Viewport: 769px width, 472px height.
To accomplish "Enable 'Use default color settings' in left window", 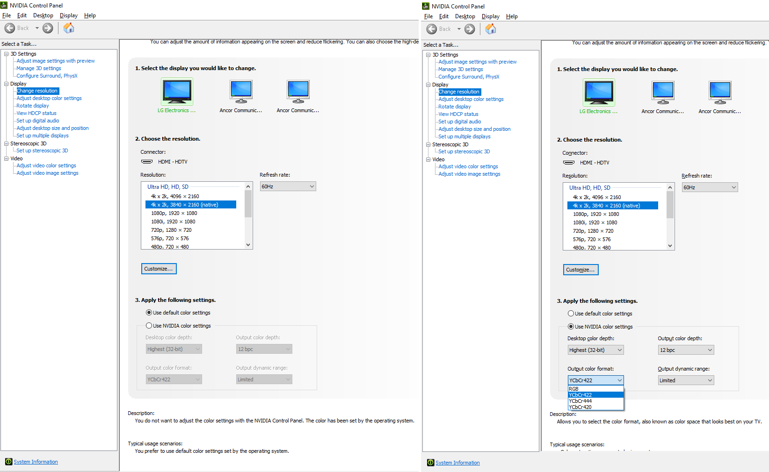I will click(149, 313).
